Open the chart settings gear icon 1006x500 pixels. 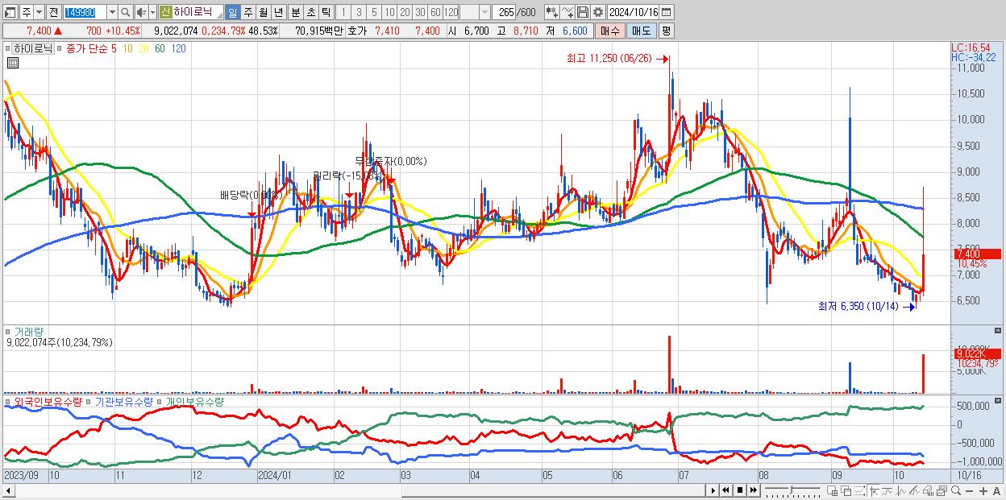pos(597,12)
